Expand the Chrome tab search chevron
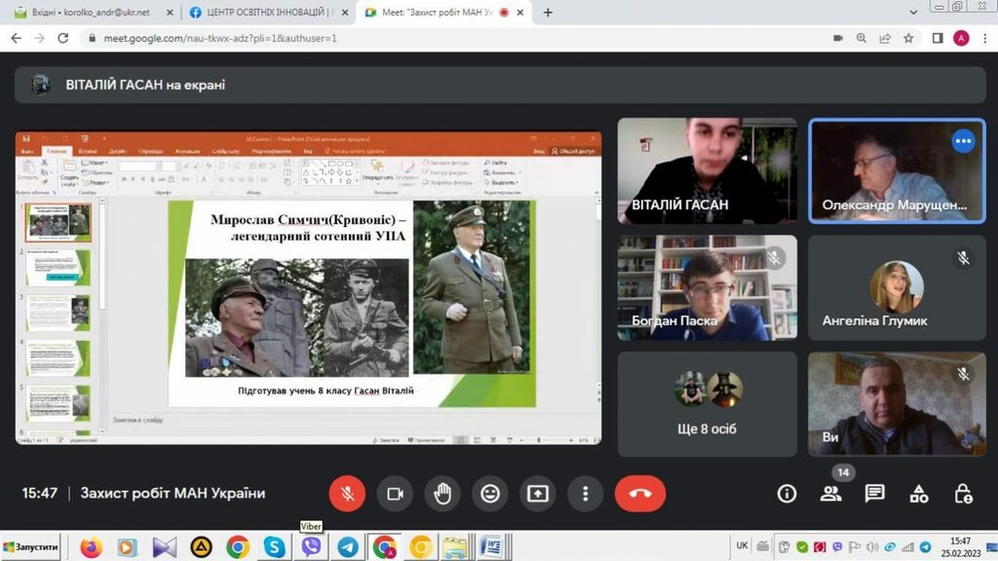This screenshot has width=998, height=561. click(x=913, y=12)
